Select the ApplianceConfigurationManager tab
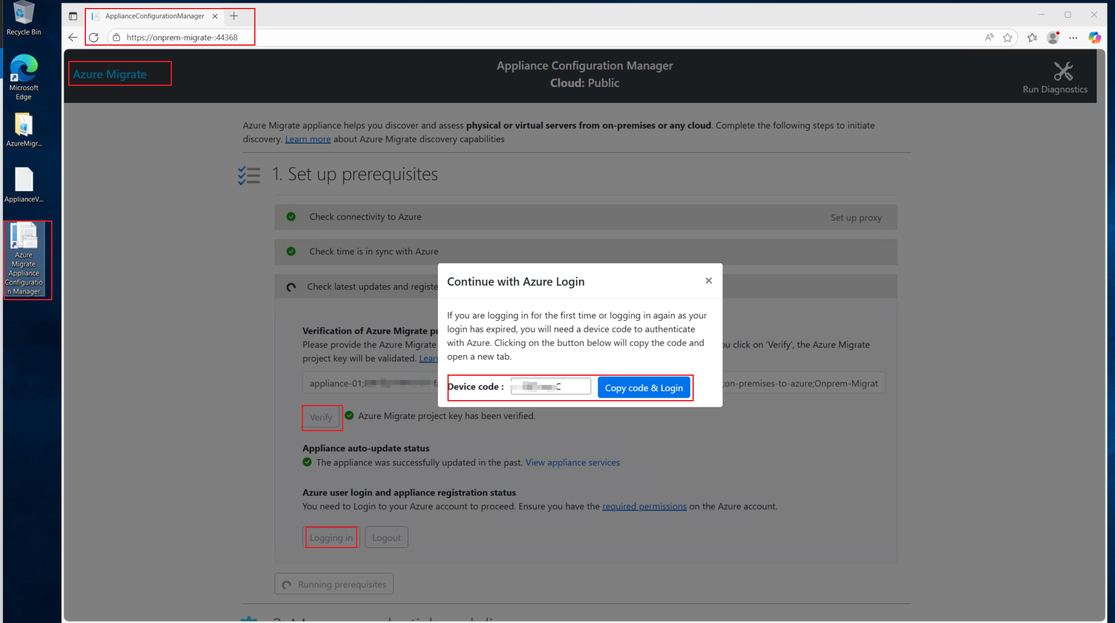 coord(154,16)
